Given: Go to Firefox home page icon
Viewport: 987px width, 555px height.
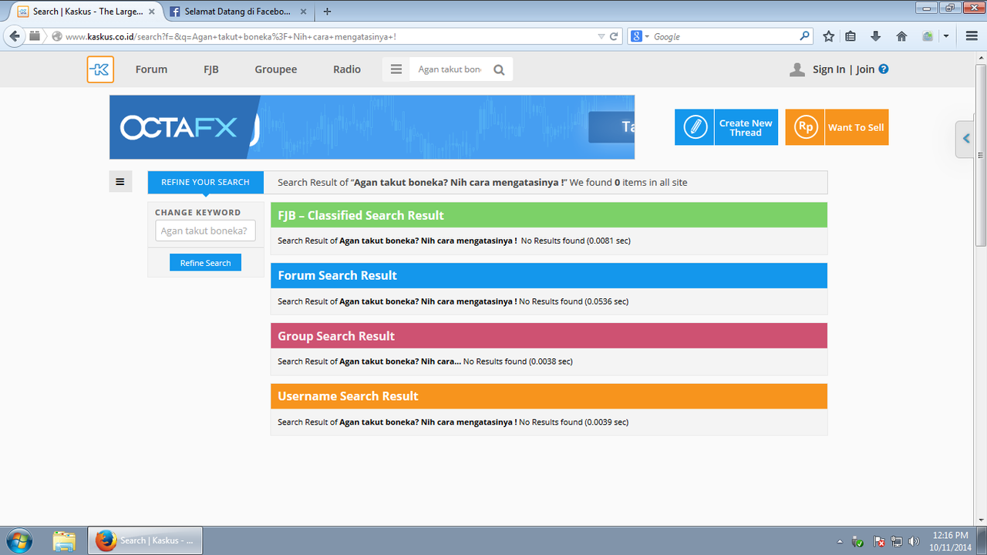Looking at the screenshot, I should [x=901, y=36].
